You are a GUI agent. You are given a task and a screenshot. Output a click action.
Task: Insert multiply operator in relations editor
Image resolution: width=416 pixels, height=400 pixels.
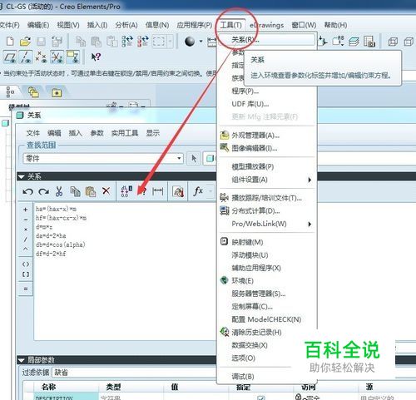click(x=26, y=230)
